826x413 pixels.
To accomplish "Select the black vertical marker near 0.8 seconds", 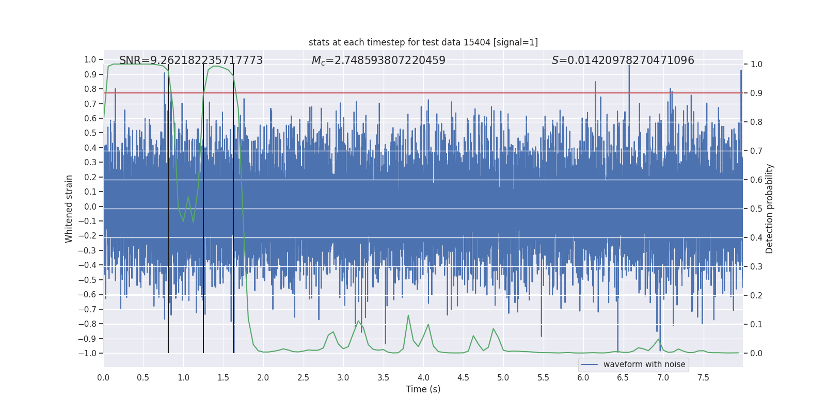I will tap(168, 209).
